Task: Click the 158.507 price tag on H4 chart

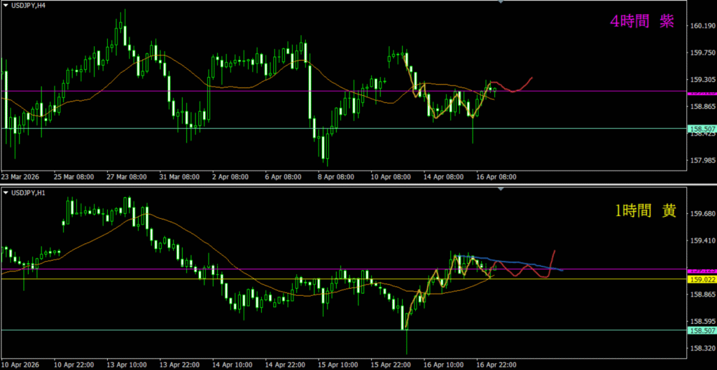Action: (702, 129)
